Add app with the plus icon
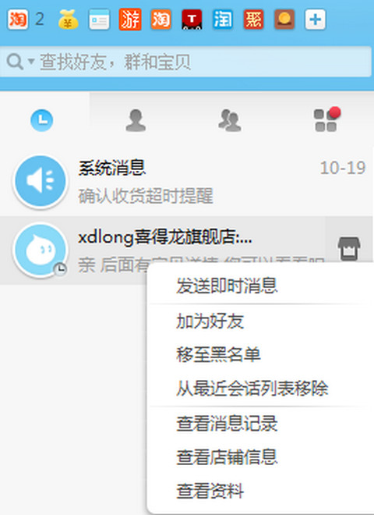The height and width of the screenshot is (515, 374). [x=316, y=20]
